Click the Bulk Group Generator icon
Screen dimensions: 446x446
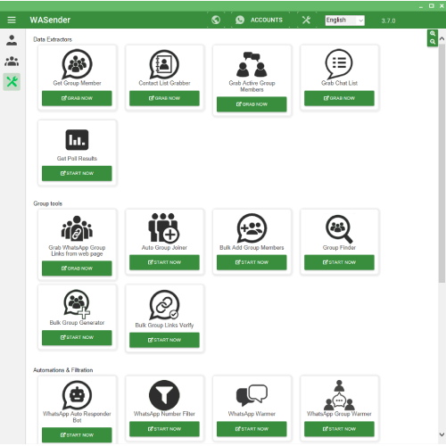pyautogui.click(x=77, y=304)
